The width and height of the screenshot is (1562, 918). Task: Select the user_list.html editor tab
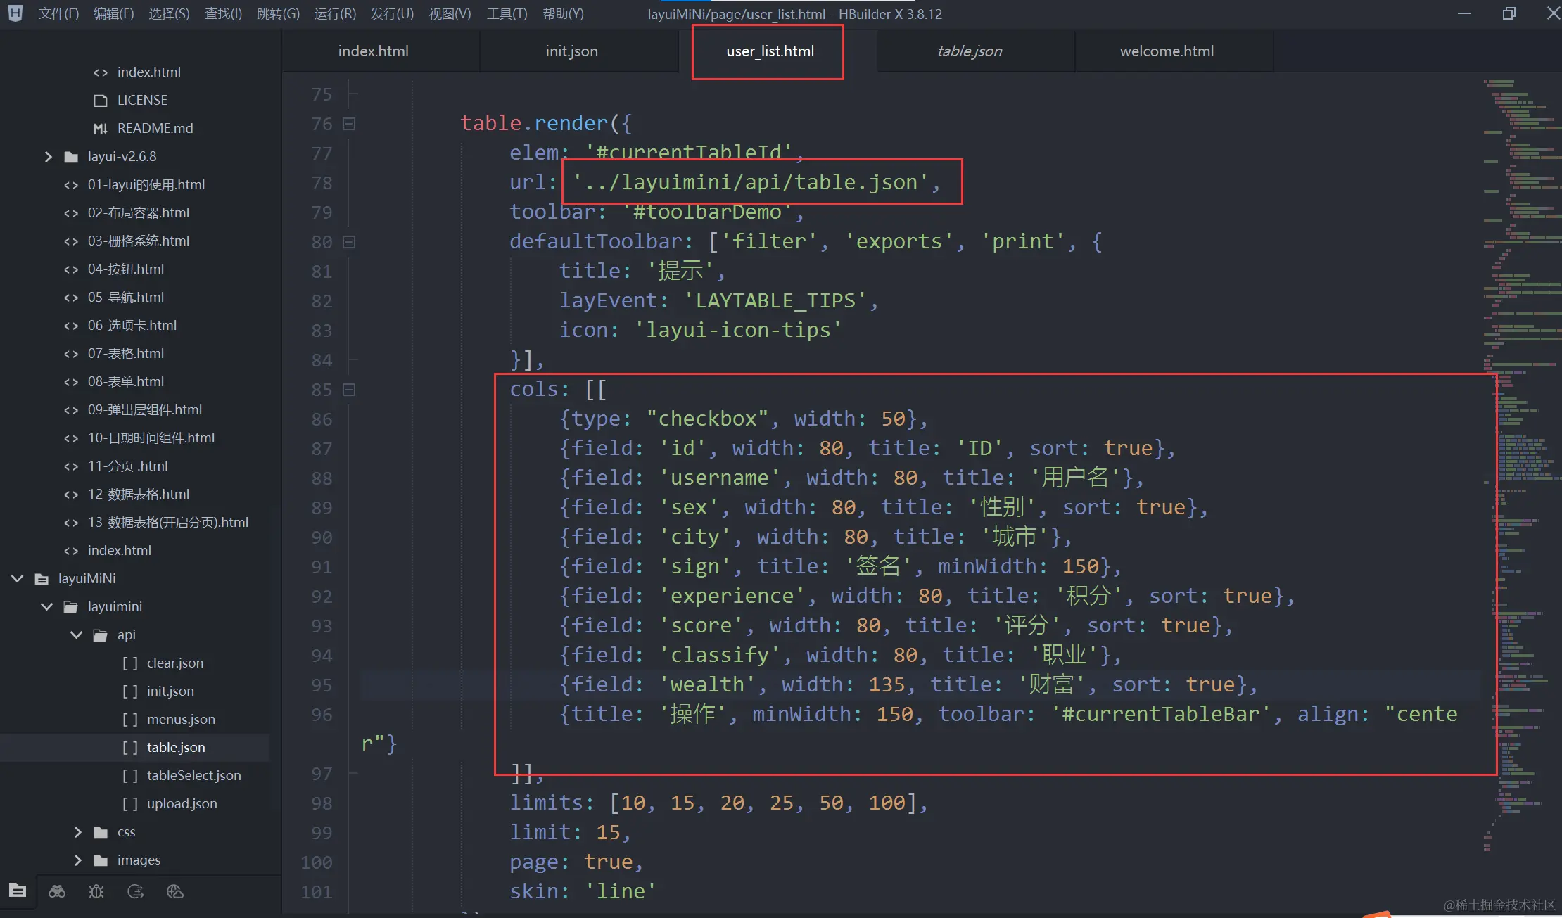tap(770, 51)
